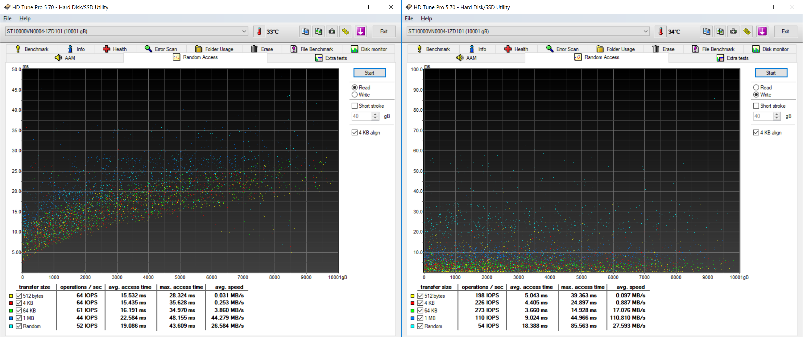The image size is (803, 337).
Task: Open the options gear icon in the left window
Action: pos(345,32)
